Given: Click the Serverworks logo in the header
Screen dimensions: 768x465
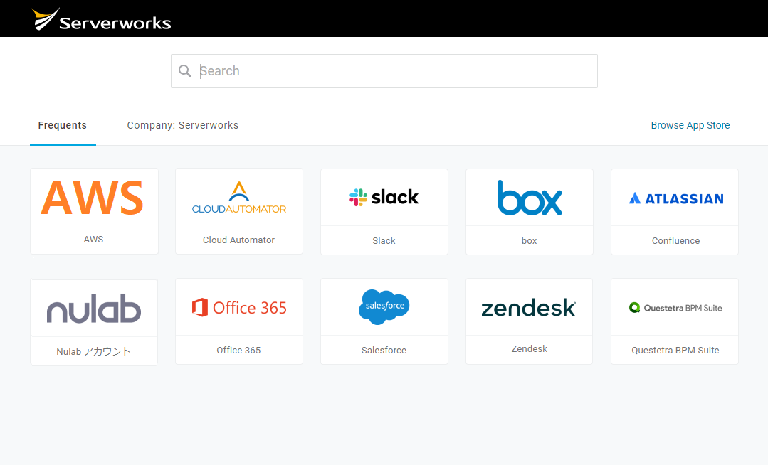Looking at the screenshot, I should click(101, 19).
